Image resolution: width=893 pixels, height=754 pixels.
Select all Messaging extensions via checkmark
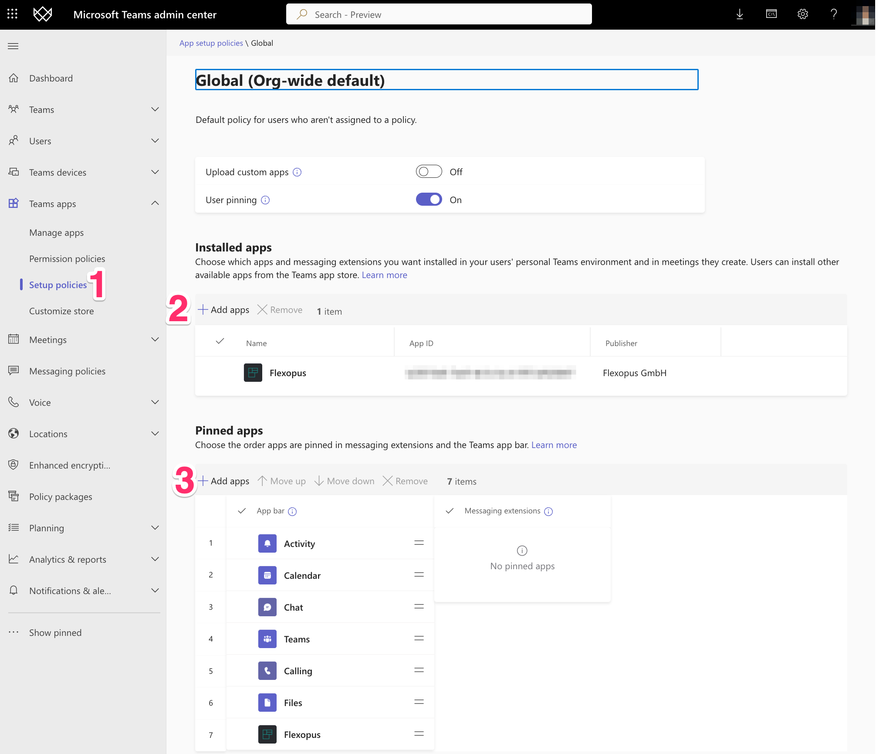[x=450, y=511]
